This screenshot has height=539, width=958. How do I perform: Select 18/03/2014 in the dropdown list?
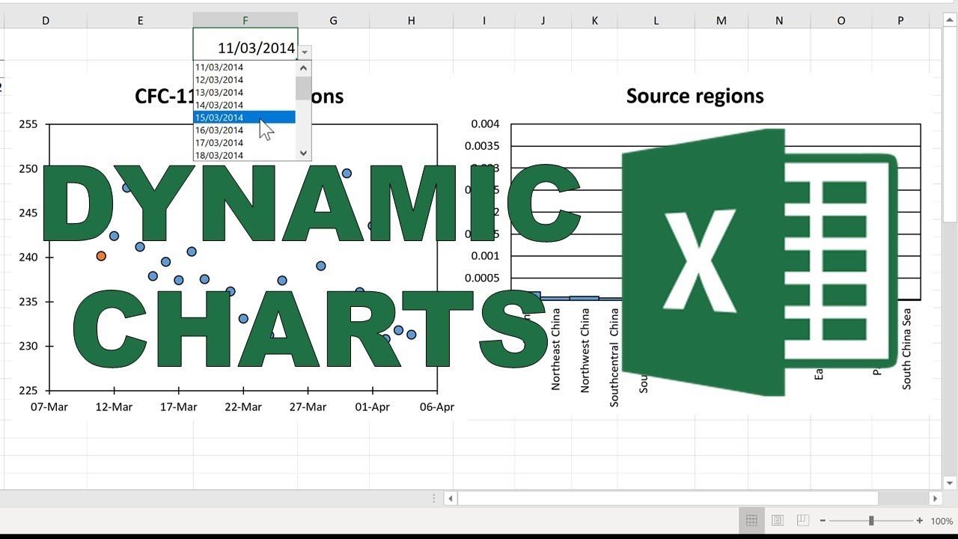(x=245, y=156)
